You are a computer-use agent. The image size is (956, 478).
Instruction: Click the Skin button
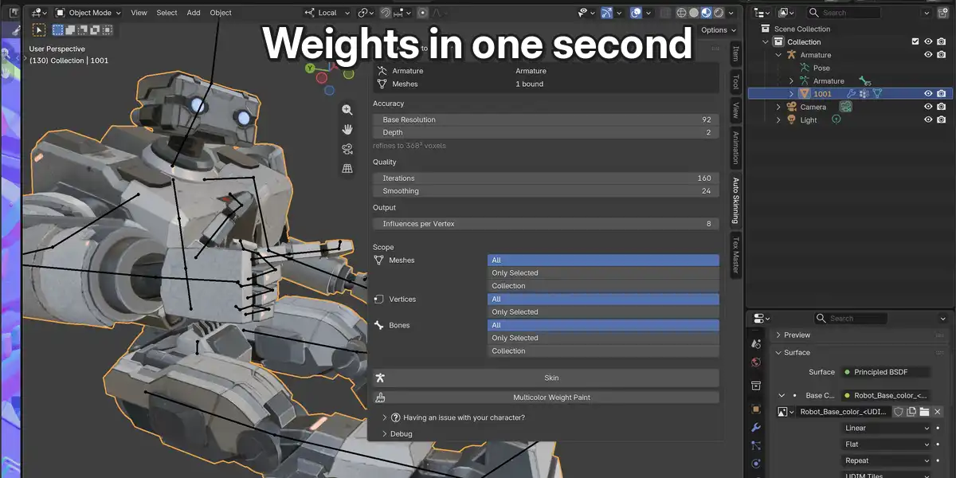pyautogui.click(x=546, y=378)
